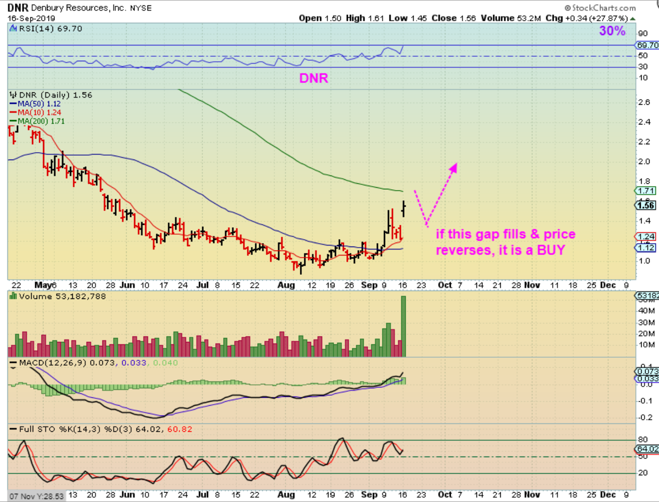The image size is (659, 502).
Task: Click the green MA(200) legend line marker
Action: (x=14, y=121)
